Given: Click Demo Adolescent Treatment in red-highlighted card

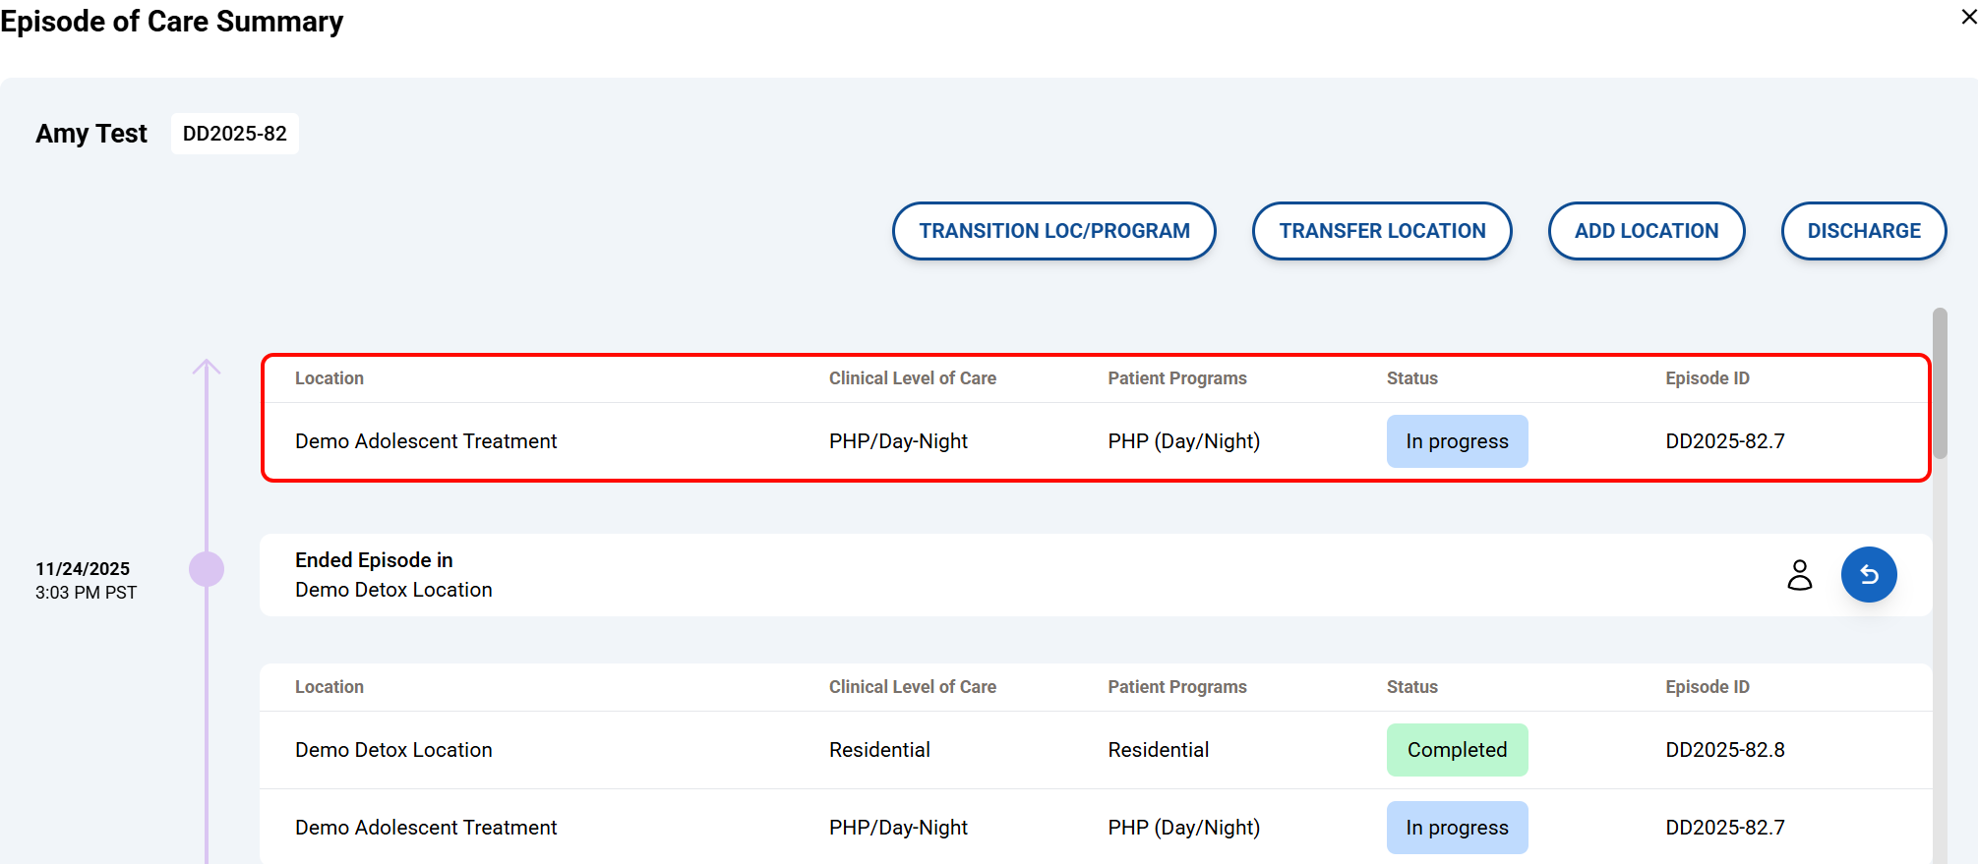Looking at the screenshot, I should (426, 441).
